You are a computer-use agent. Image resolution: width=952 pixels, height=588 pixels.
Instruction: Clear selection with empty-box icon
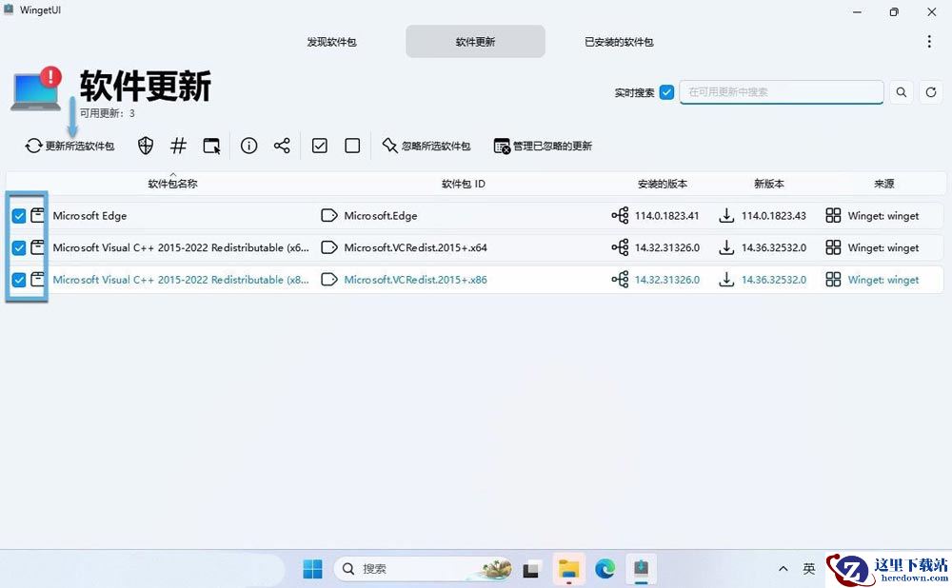[352, 146]
